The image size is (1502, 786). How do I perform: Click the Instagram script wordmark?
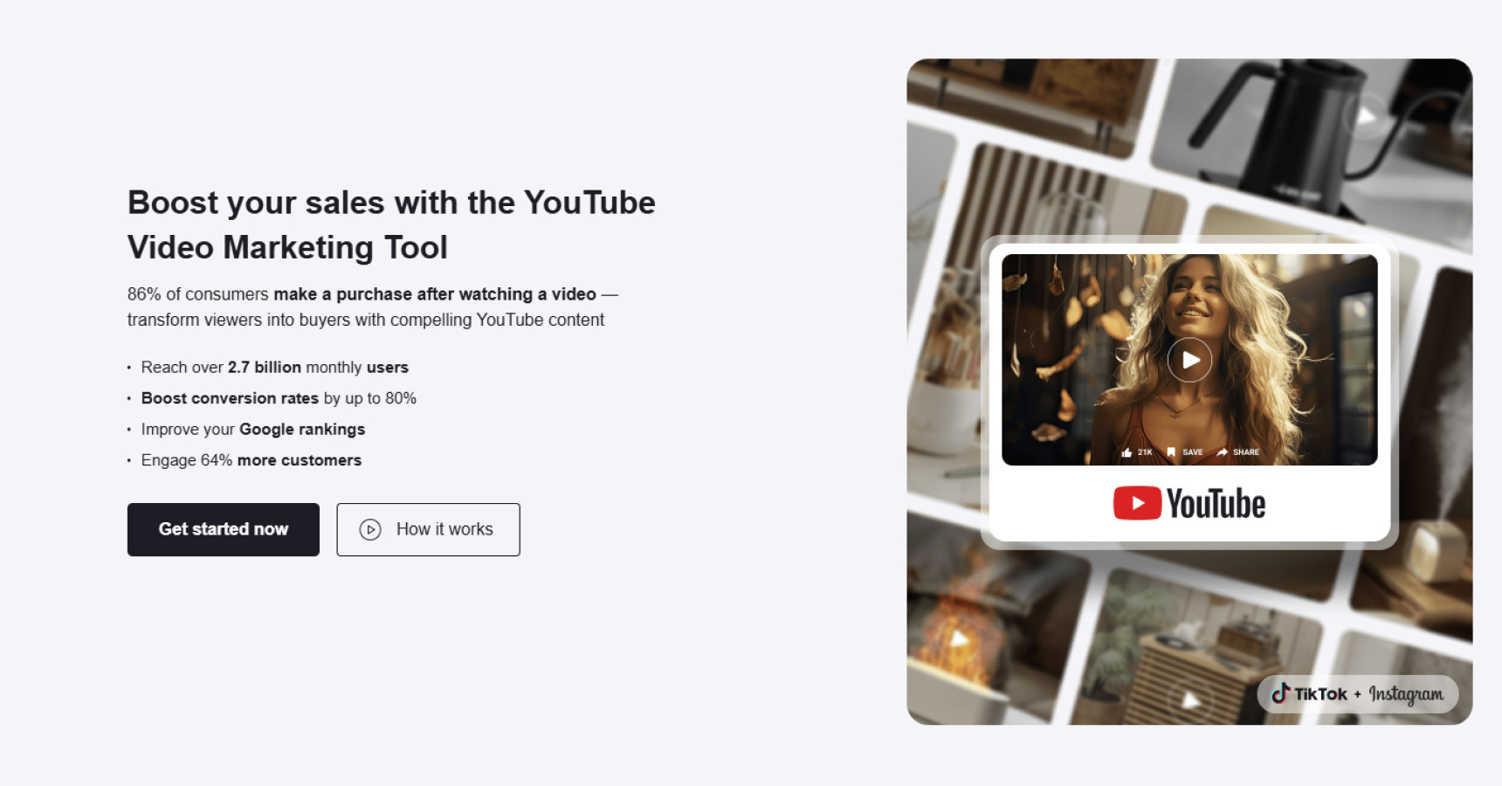[1405, 694]
